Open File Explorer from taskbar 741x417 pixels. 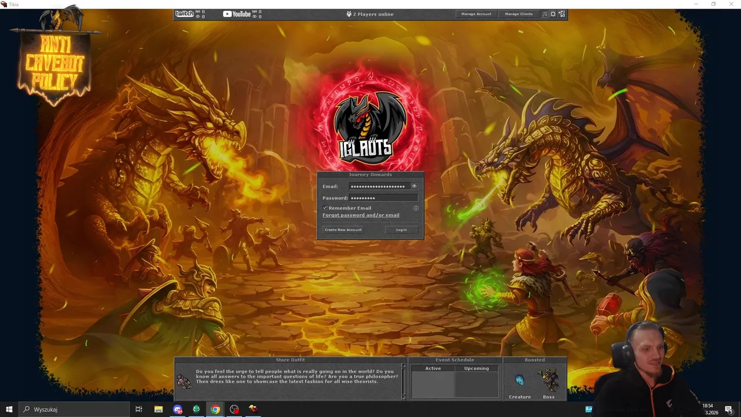pyautogui.click(x=158, y=409)
